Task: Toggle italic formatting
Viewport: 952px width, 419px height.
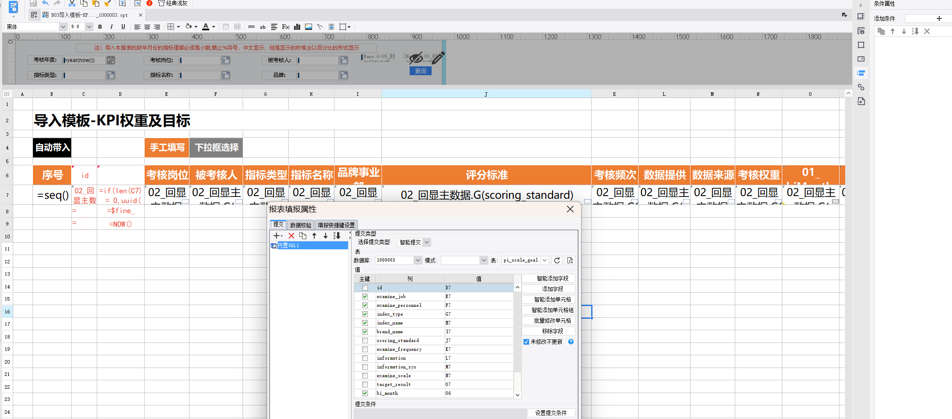Action: pyautogui.click(x=112, y=27)
